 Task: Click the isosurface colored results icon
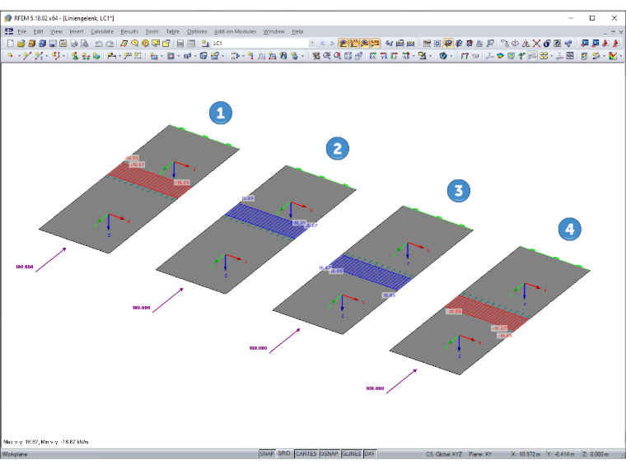tap(500, 56)
